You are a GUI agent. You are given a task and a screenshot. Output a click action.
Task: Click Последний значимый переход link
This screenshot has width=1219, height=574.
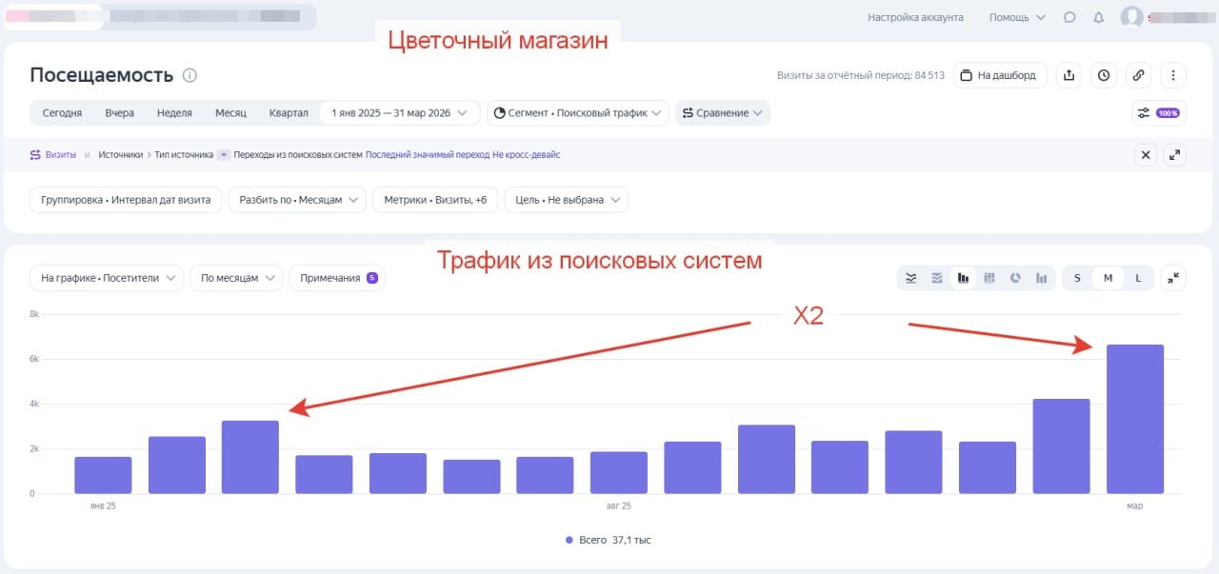tap(427, 154)
